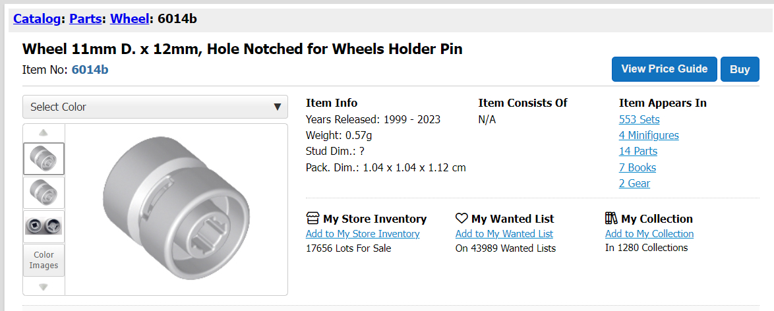Click the wanted list heart icon

click(x=461, y=218)
